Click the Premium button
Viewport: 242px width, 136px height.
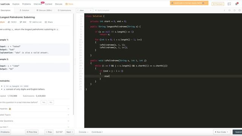tap(218, 4)
